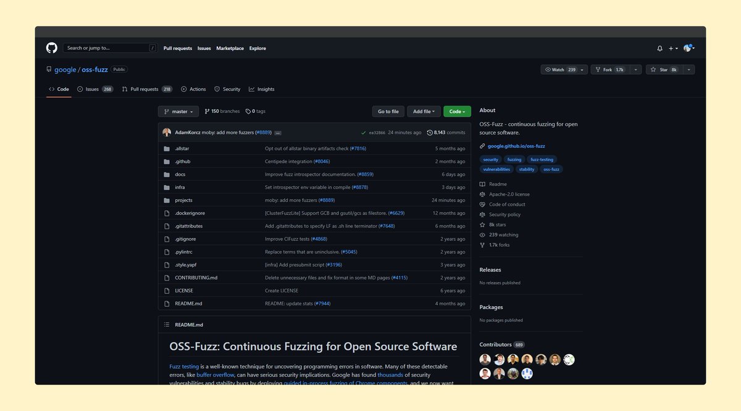Open the create new plus icon
This screenshot has height=411, width=741.
(x=671, y=48)
